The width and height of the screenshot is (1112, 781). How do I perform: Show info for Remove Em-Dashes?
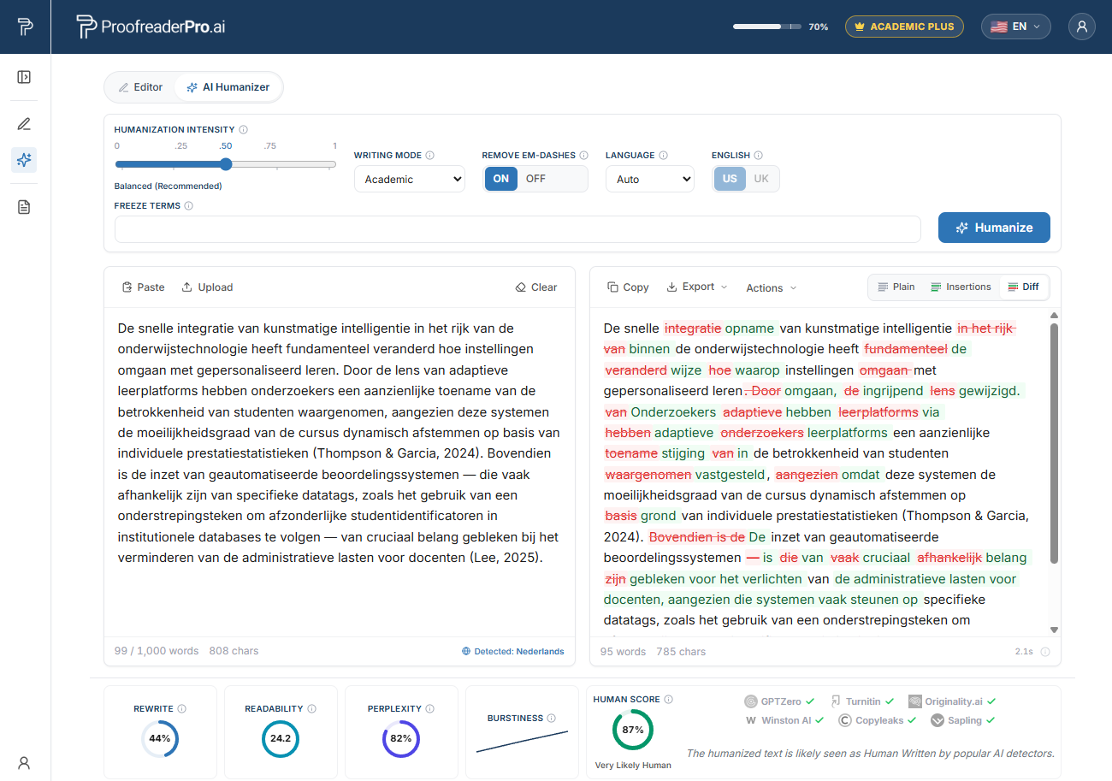584,156
